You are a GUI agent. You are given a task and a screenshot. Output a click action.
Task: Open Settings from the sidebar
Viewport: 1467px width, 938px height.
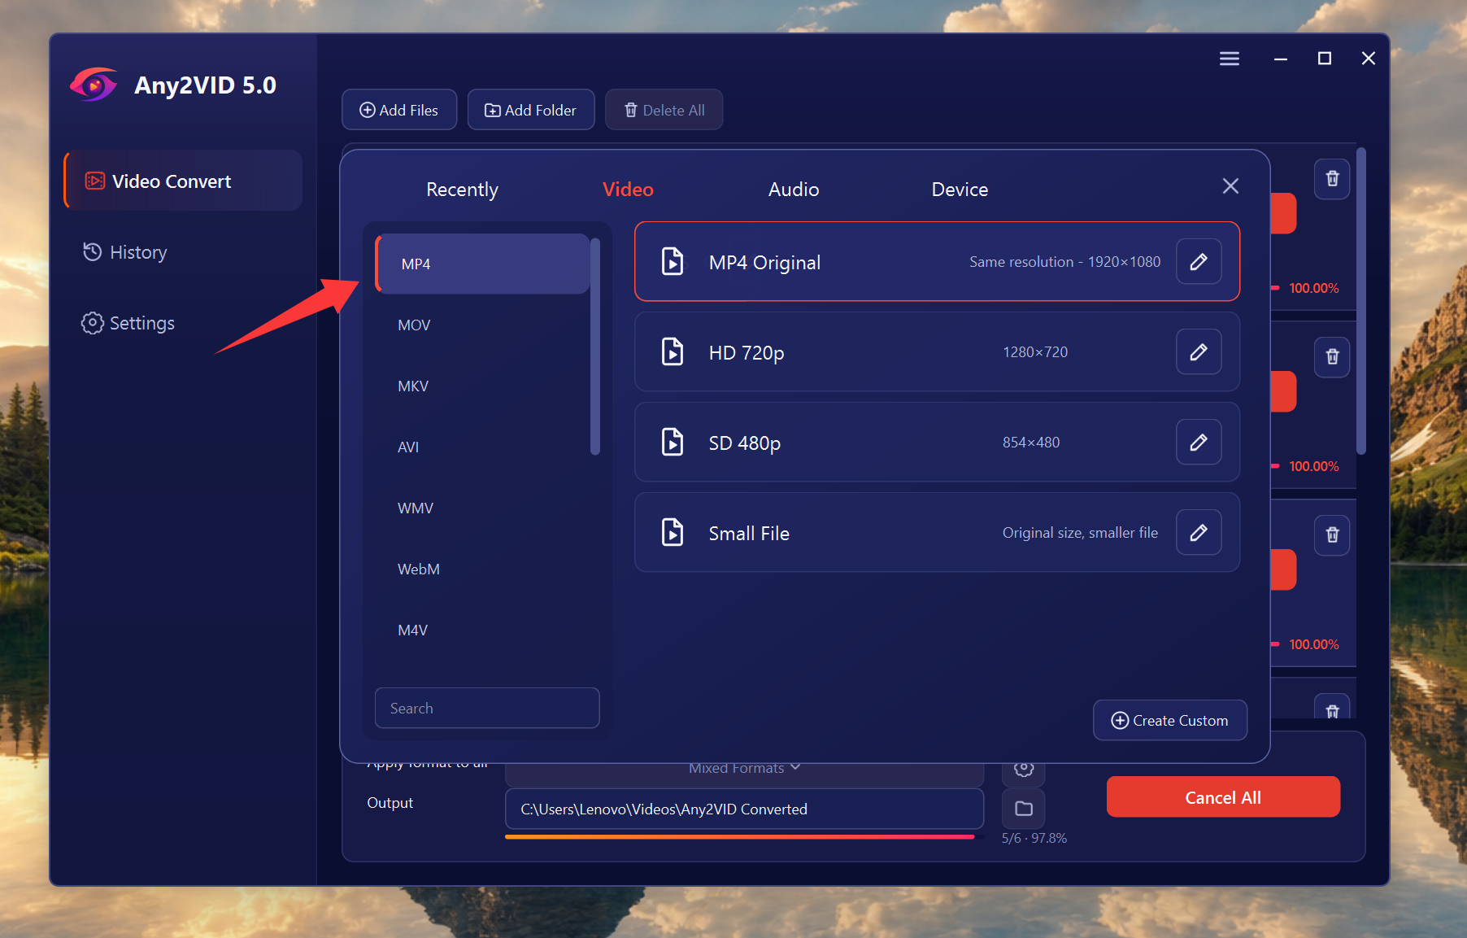pyautogui.click(x=128, y=323)
